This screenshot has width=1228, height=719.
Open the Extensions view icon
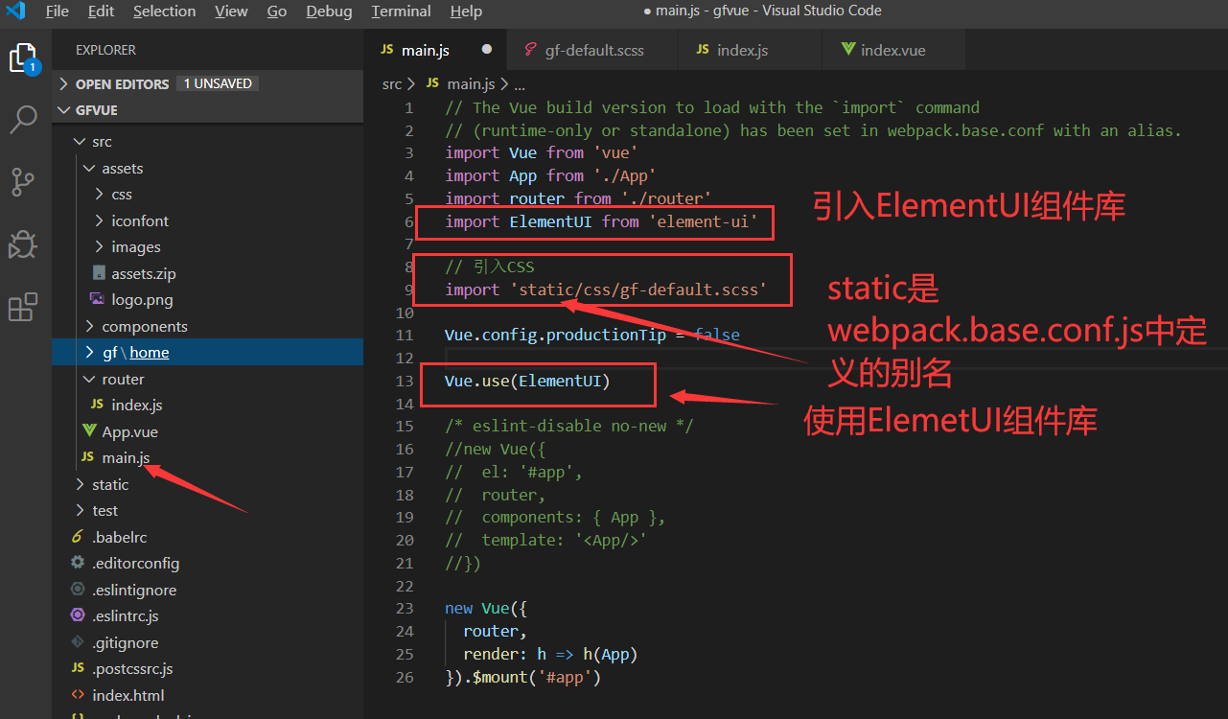23,307
